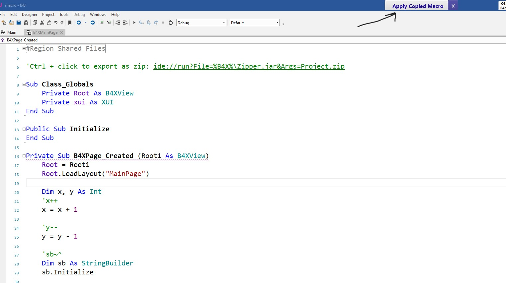The width and height of the screenshot is (506, 283).
Task: Save the current module
Action: click(x=19, y=23)
